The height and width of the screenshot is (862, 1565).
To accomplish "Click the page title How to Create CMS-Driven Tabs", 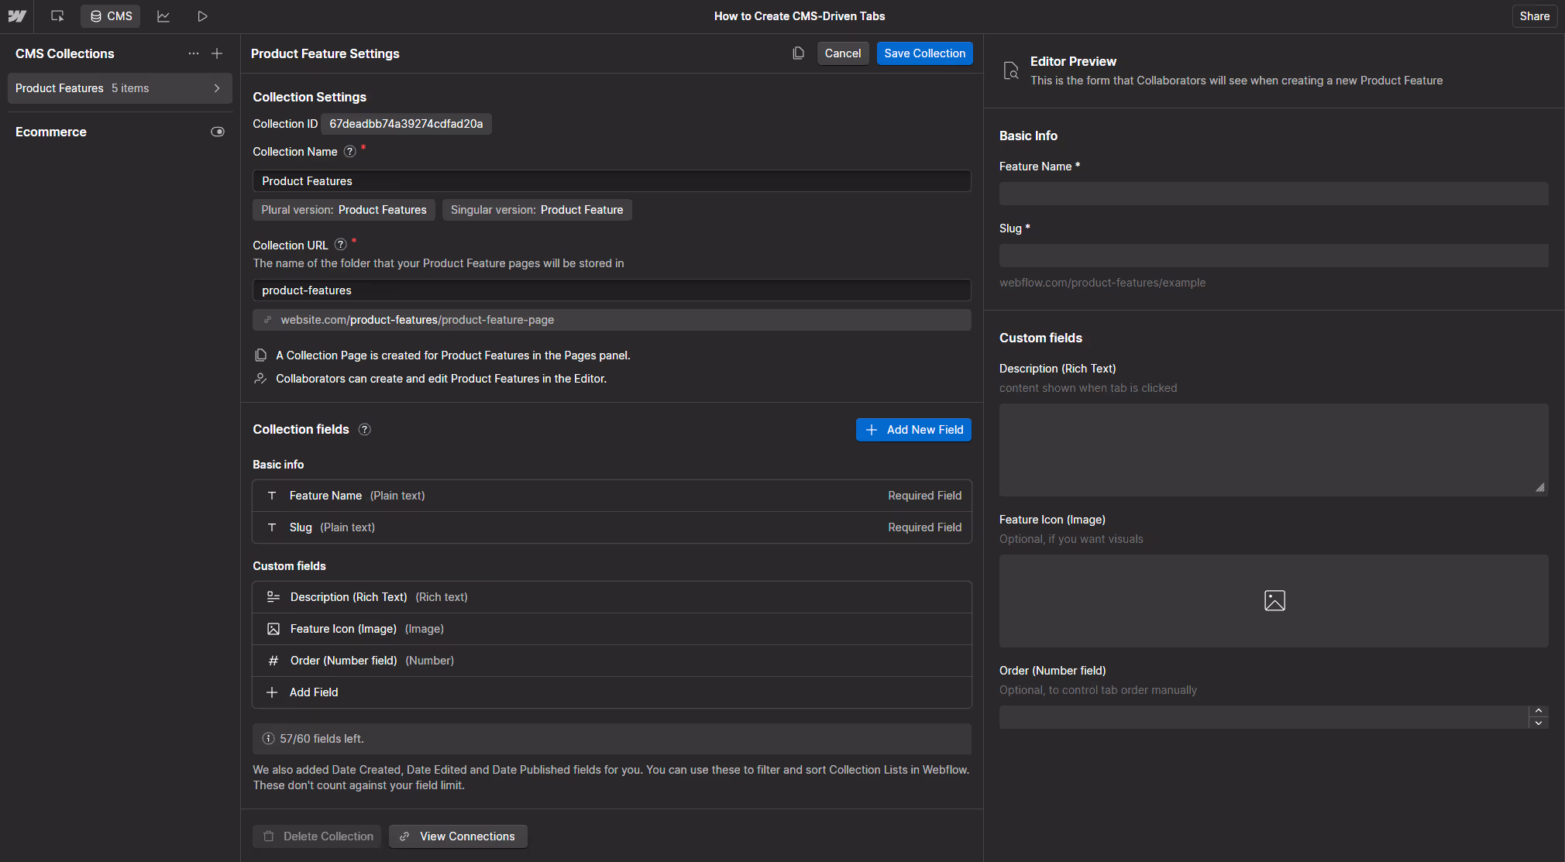I will pyautogui.click(x=800, y=16).
